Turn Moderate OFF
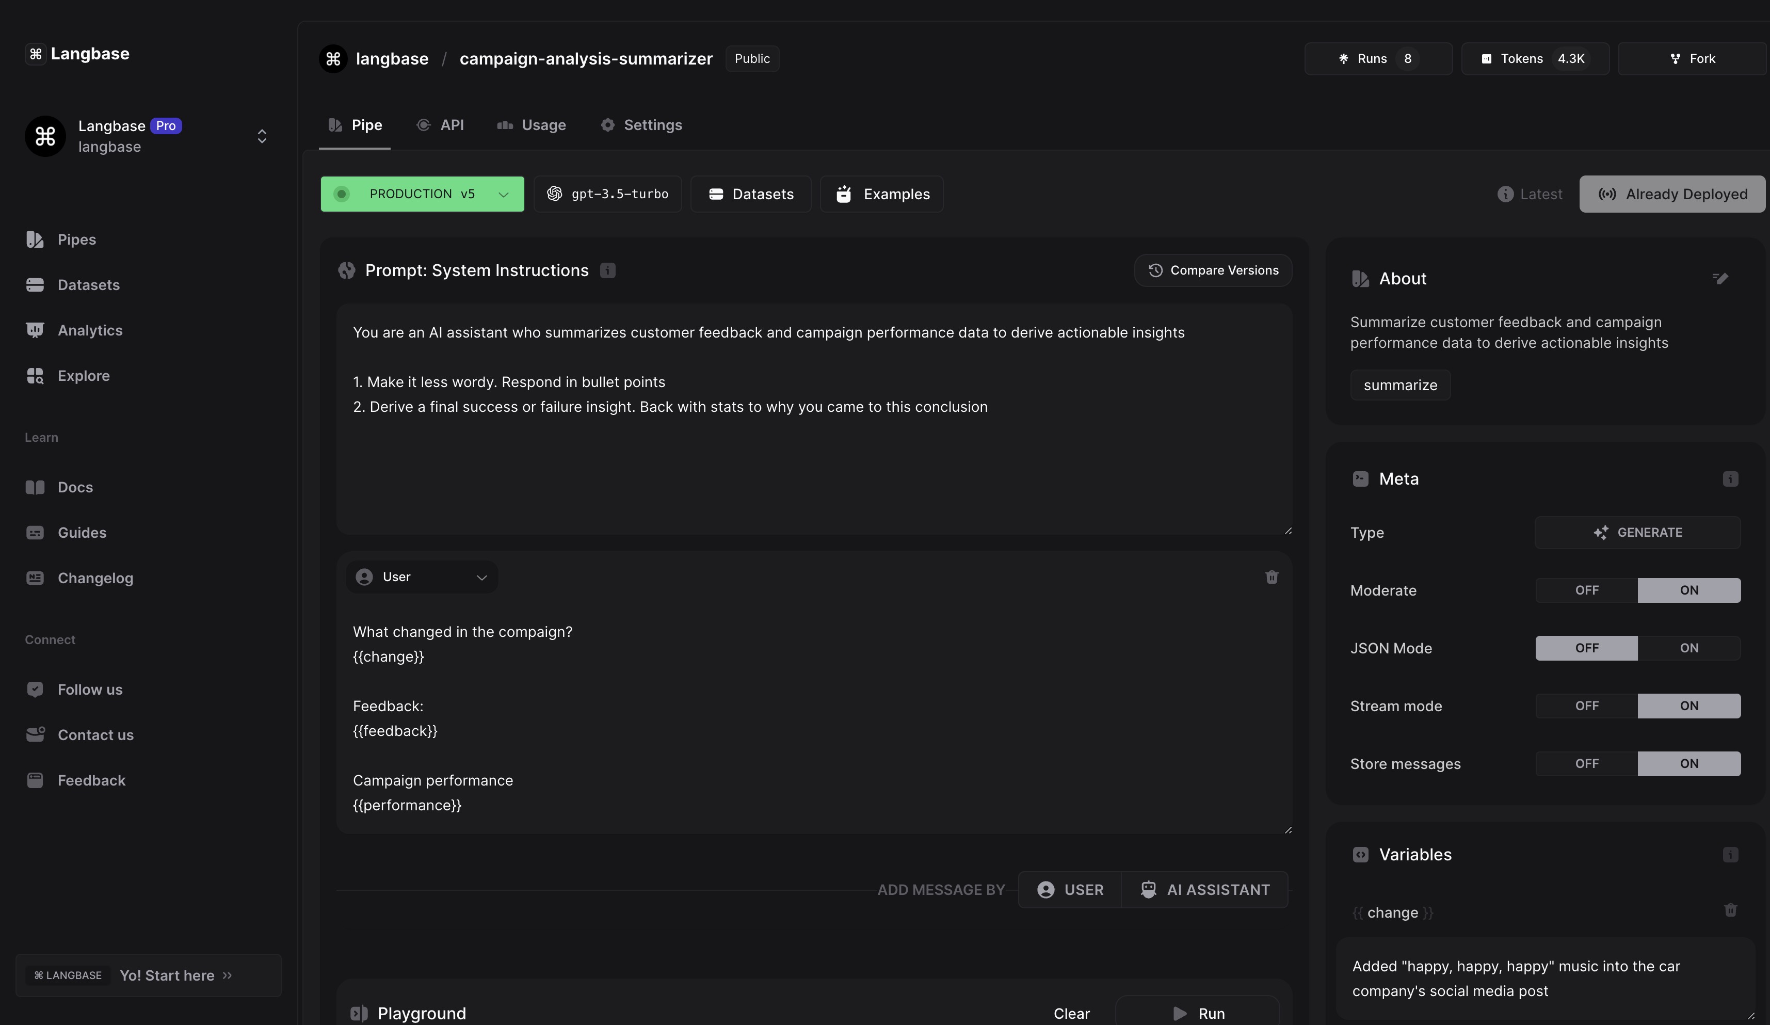This screenshot has height=1025, width=1770. (x=1586, y=590)
